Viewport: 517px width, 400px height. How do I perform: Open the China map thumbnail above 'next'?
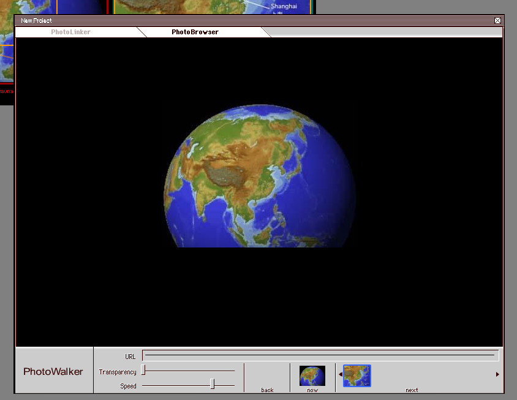(x=357, y=375)
